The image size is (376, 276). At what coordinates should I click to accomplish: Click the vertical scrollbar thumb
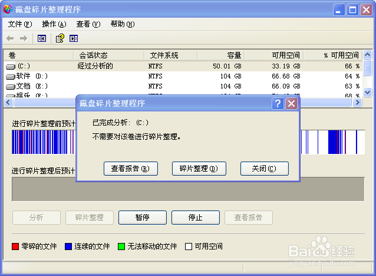[367, 68]
